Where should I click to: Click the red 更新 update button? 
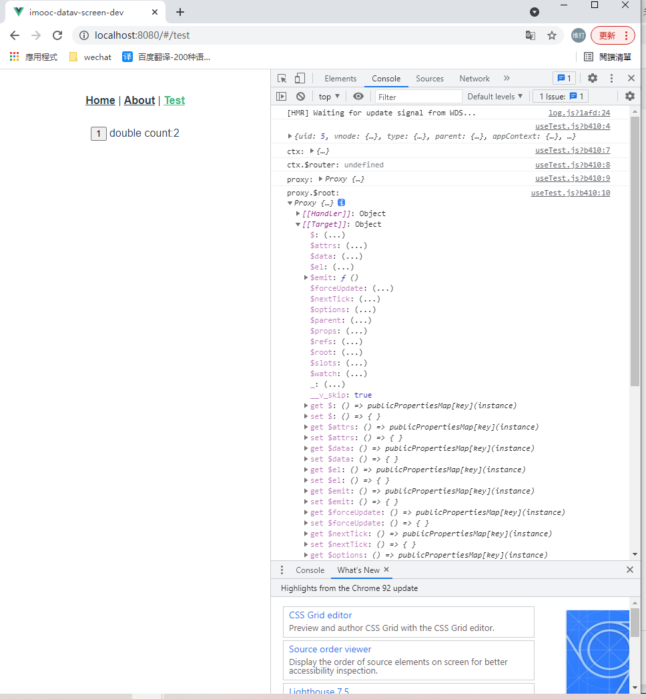(613, 35)
